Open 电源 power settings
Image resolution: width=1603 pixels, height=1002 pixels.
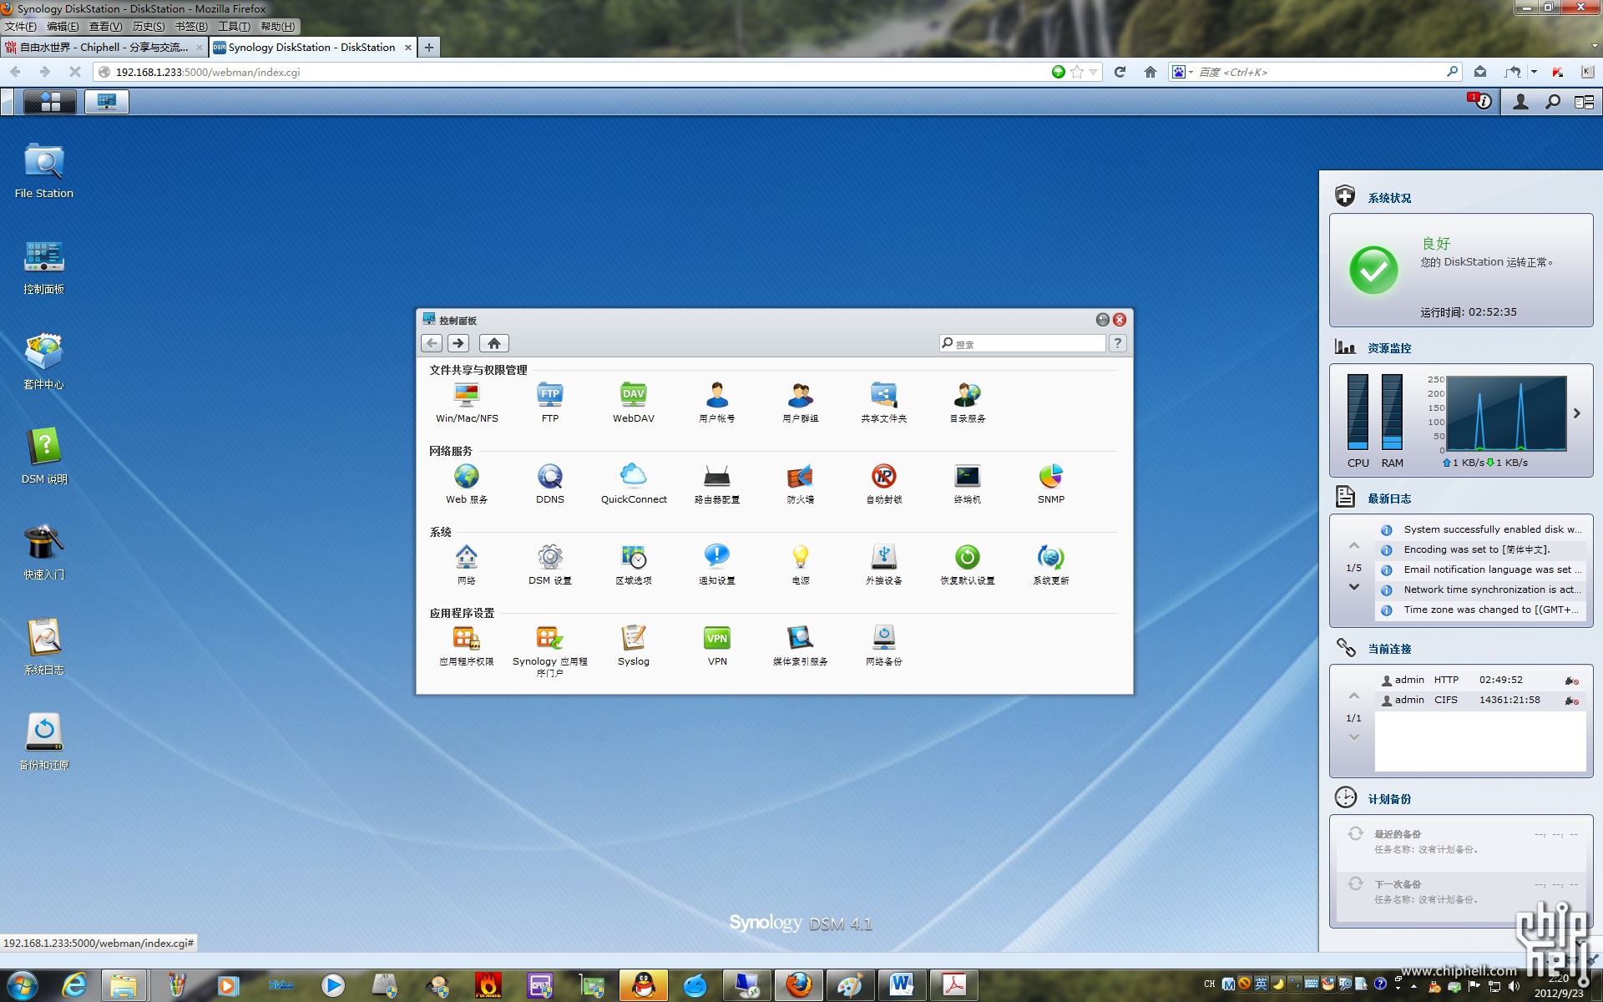(801, 564)
